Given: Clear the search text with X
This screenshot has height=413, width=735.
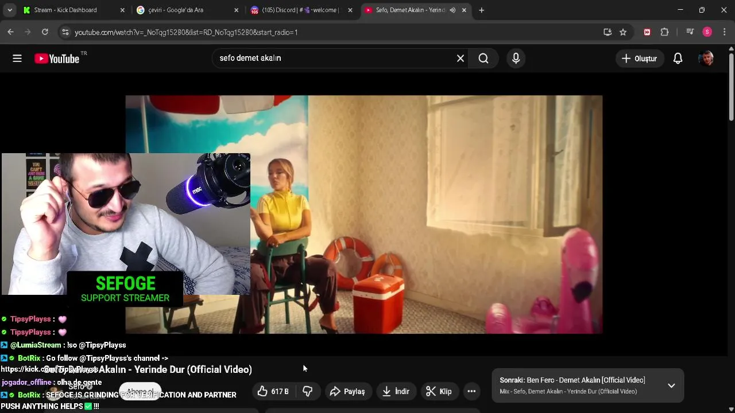Looking at the screenshot, I should pos(461,58).
